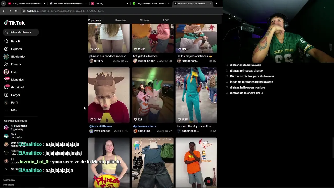Click browser back arrow
The image size is (334, 188).
coord(4,11)
